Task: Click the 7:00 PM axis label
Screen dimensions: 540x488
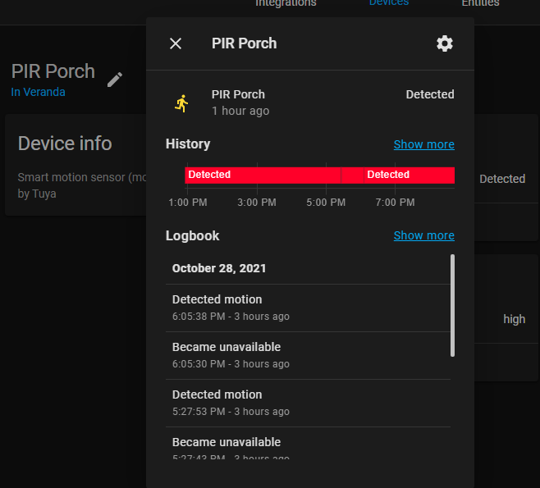Action: click(395, 203)
